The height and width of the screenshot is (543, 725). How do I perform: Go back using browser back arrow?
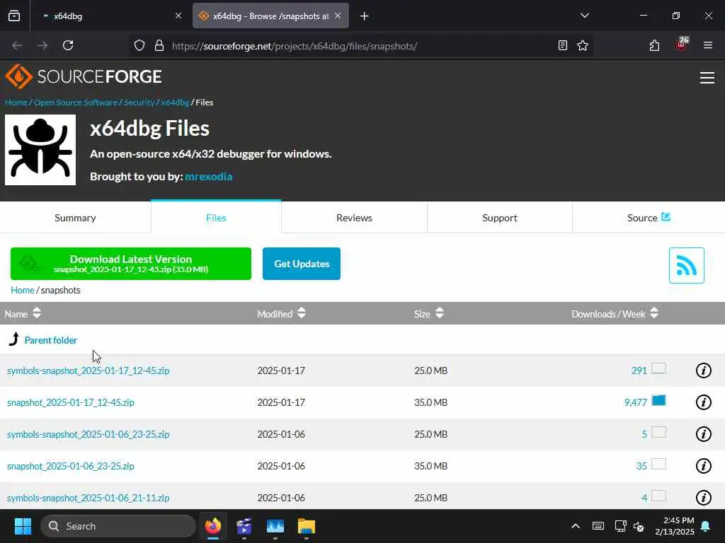point(17,46)
